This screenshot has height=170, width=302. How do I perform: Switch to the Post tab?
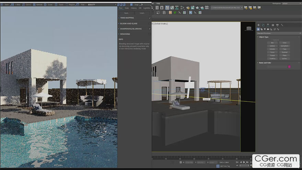(x=120, y=8)
